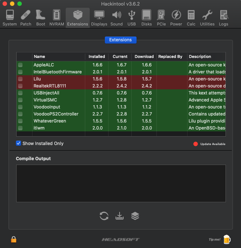Click the refresh extensions icon

(104, 216)
